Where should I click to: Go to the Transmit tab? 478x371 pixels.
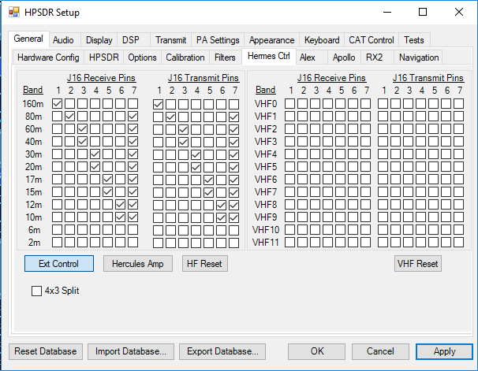170,40
